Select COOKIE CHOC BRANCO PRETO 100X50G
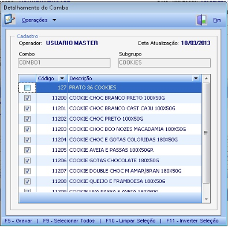The image size is (228, 228). click(110, 98)
